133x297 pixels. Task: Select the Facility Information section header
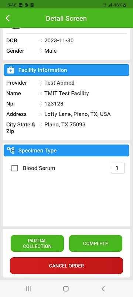click(x=66, y=70)
